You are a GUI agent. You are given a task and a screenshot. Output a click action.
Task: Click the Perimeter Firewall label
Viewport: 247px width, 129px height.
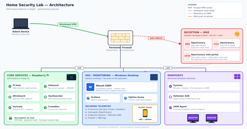tap(120, 47)
